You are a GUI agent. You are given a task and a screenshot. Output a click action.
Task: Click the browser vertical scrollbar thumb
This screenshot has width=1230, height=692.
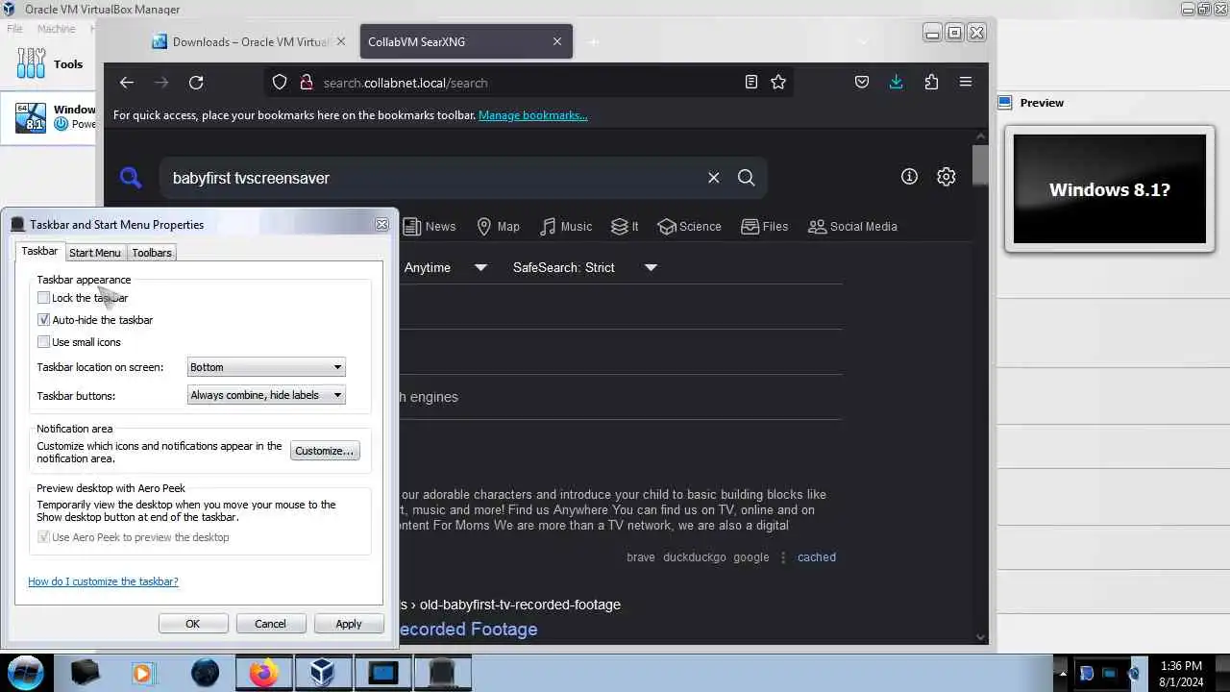click(981, 164)
